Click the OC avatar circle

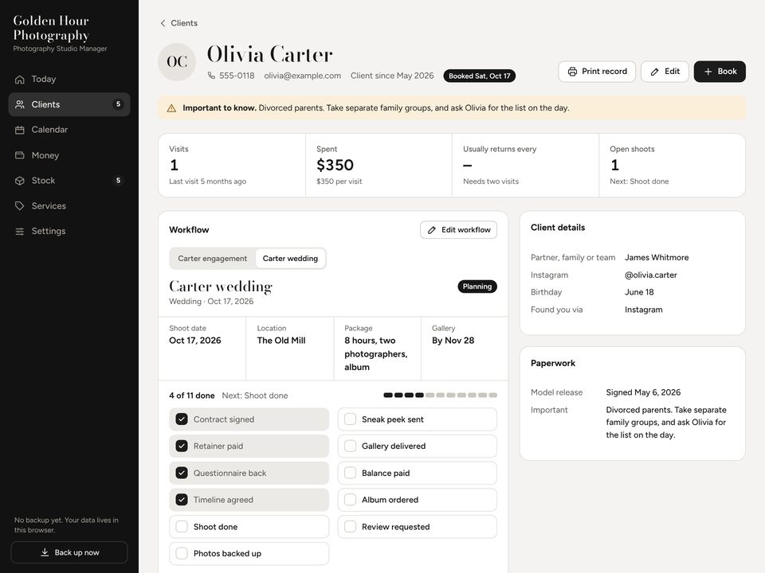tap(177, 62)
